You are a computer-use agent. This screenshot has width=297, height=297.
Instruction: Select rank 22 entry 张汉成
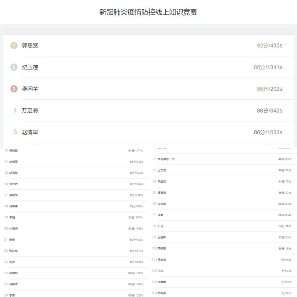click(x=13, y=251)
